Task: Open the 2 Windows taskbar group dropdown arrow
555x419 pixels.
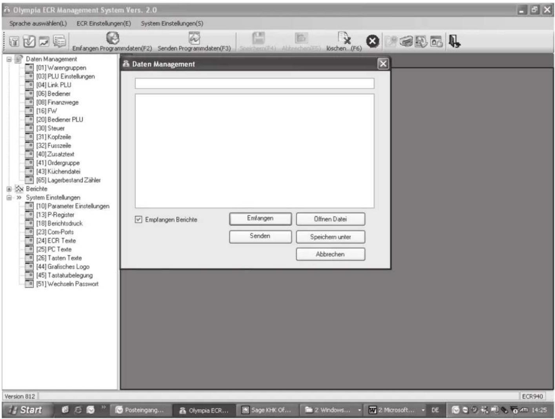Action: point(359,410)
